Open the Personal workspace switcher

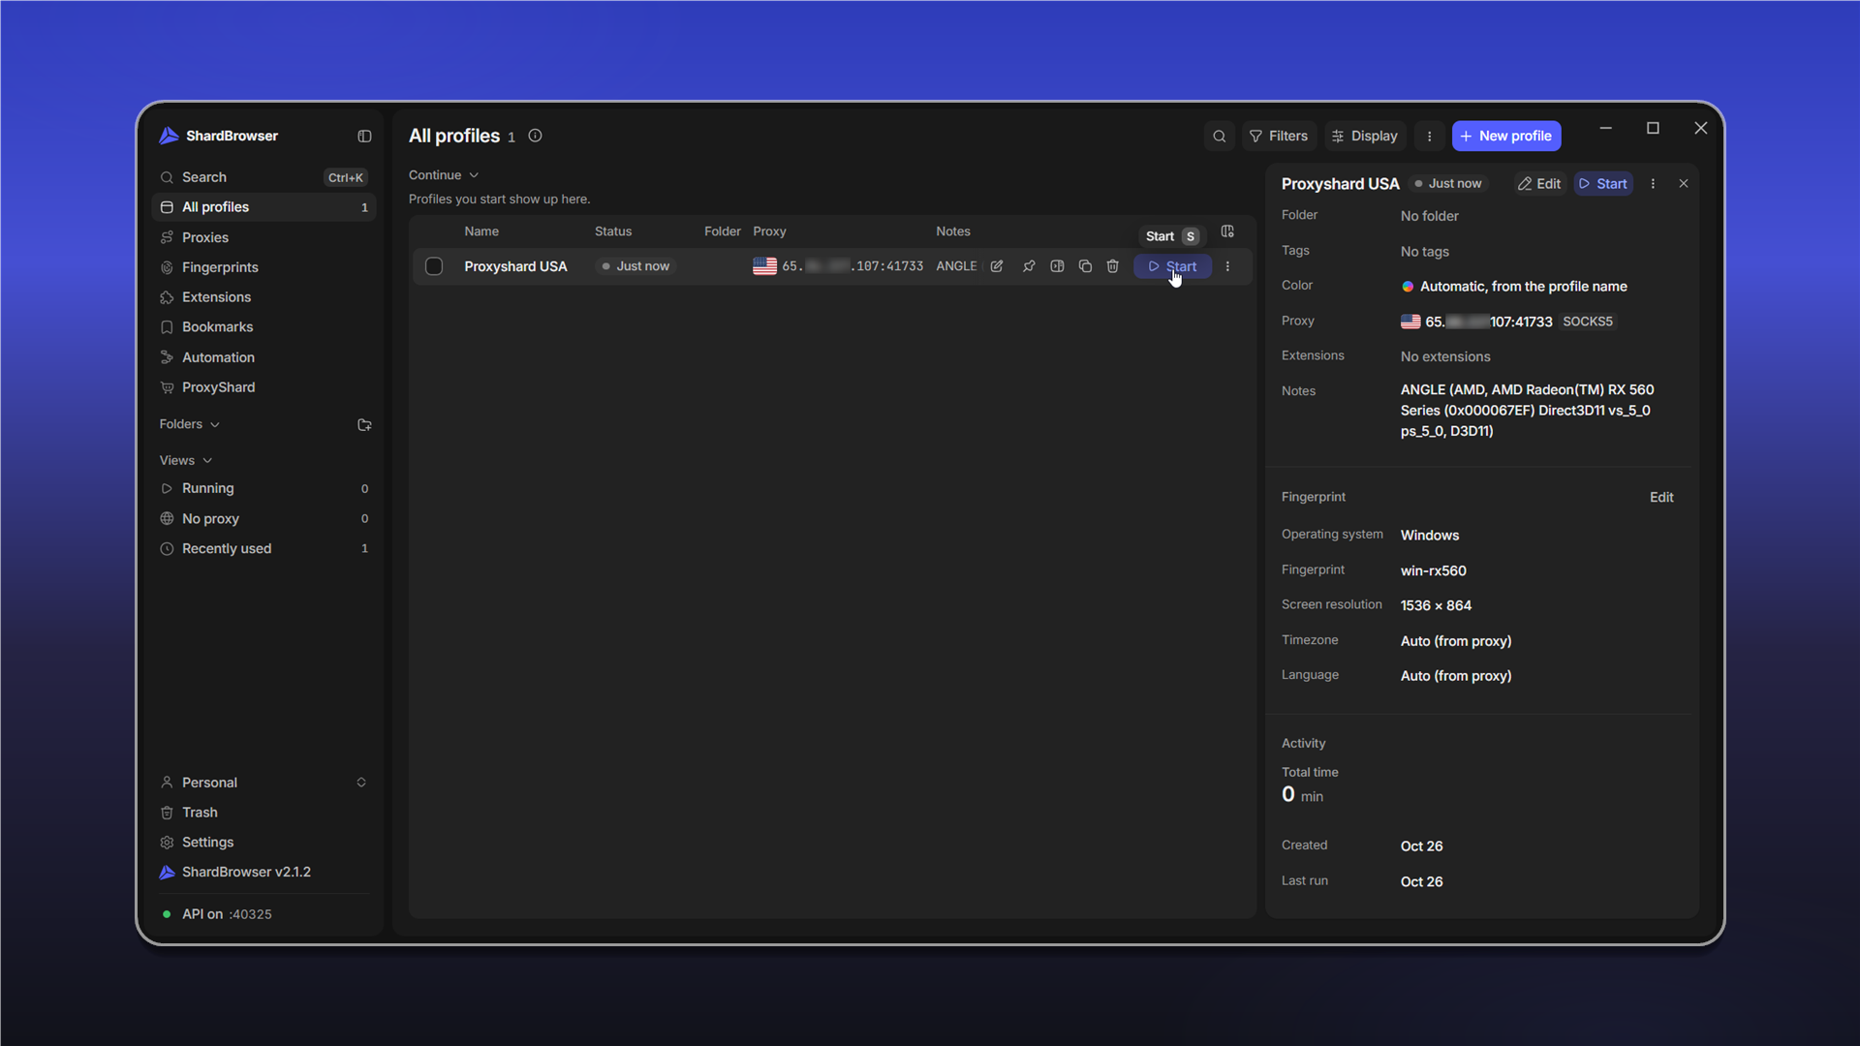tap(263, 783)
